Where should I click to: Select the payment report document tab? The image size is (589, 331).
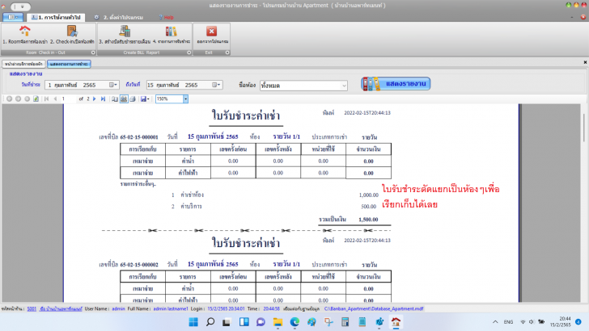pyautogui.click(x=69, y=64)
